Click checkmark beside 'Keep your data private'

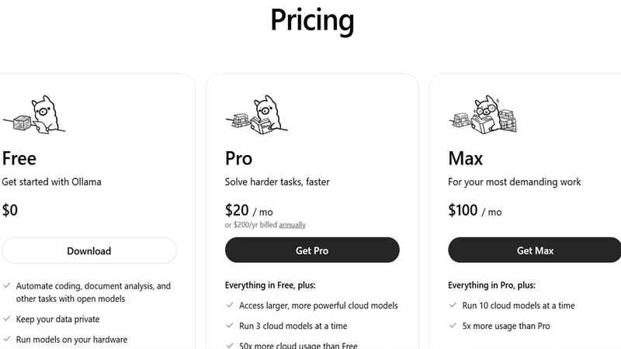[7, 319]
